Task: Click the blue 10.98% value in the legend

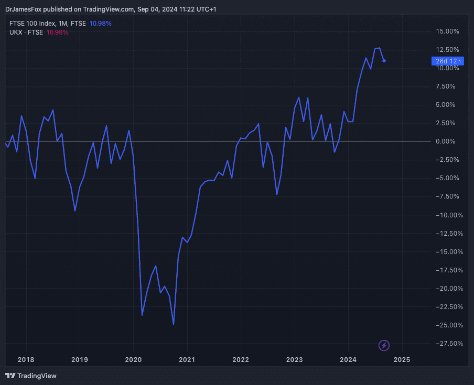Action: (101, 24)
